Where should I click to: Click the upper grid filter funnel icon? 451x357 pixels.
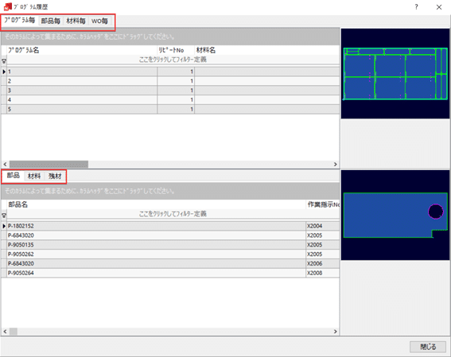(4, 61)
